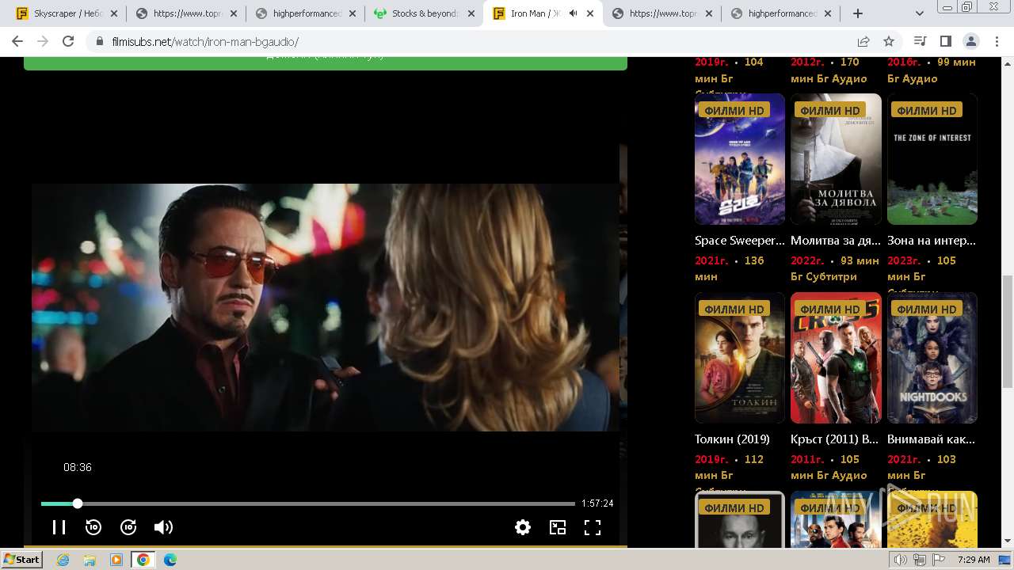Image resolution: width=1014 pixels, height=570 pixels.
Task: Mute audio on Iron Man tab
Action: (x=573, y=13)
